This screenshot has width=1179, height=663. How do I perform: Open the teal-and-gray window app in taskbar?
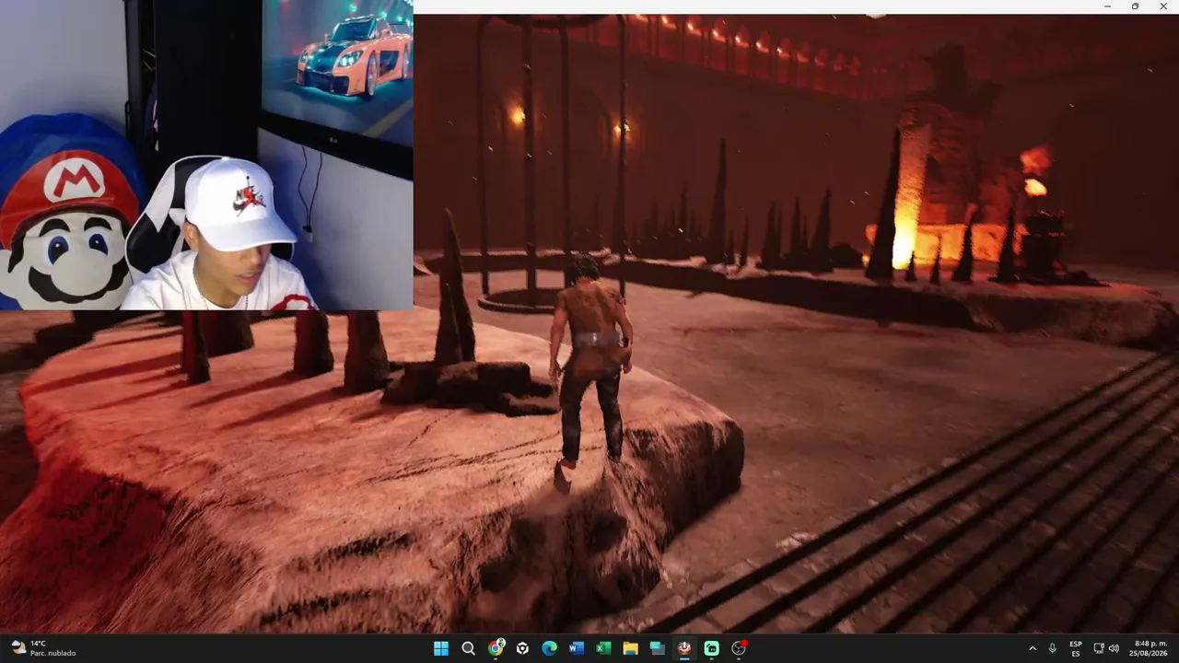pyautogui.click(x=658, y=648)
